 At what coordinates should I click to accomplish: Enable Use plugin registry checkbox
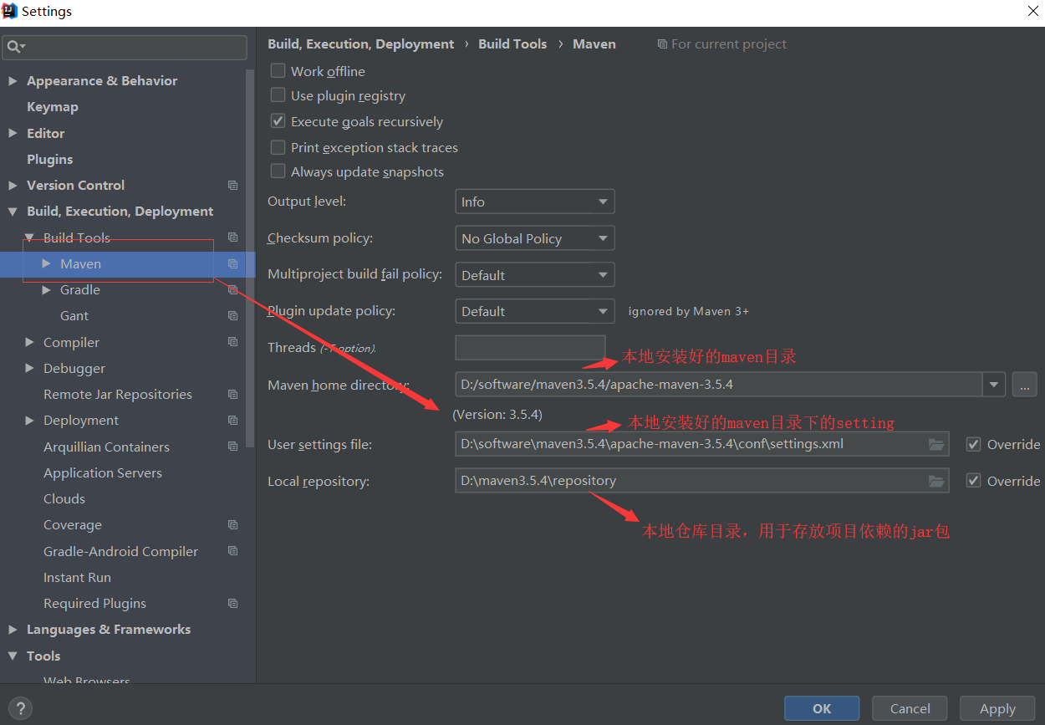pos(278,95)
